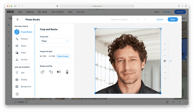Viewport: 194px width, 112px height.
Task: Open the Adjust sliders tool
Action: [x=17, y=46]
